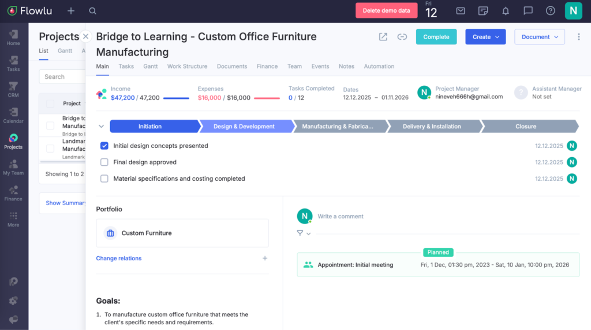Click the comment filter funnel icon
This screenshot has width=591, height=330.
300,233
